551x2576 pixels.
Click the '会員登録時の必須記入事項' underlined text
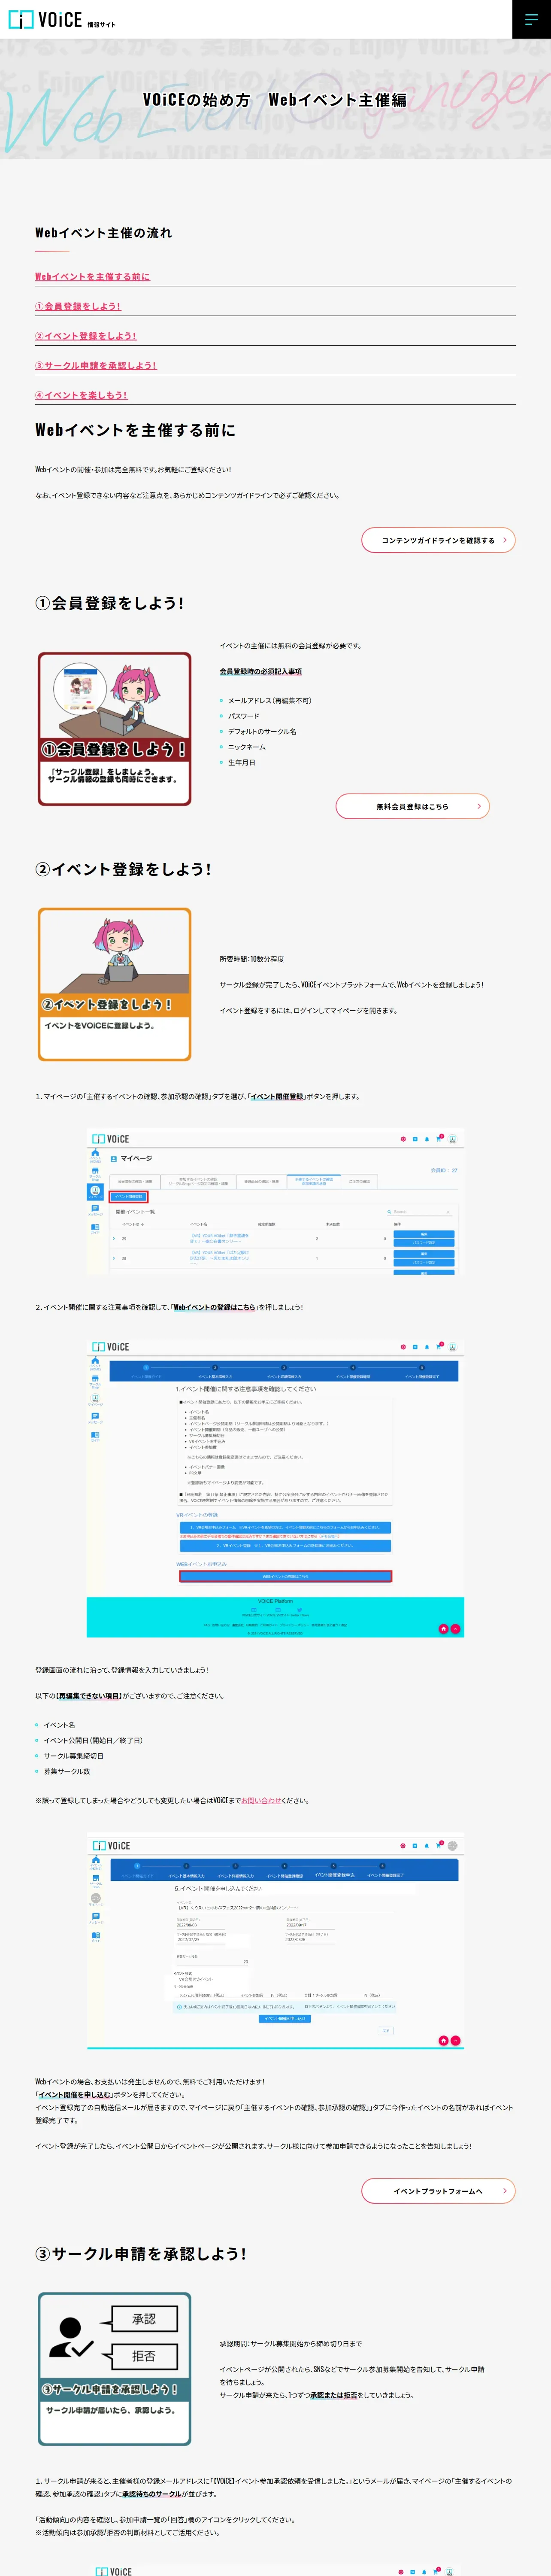pyautogui.click(x=261, y=671)
